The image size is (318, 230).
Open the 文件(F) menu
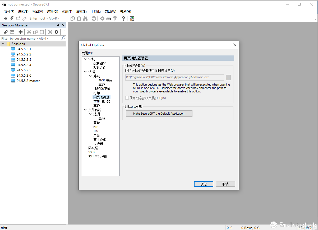pos(9,11)
